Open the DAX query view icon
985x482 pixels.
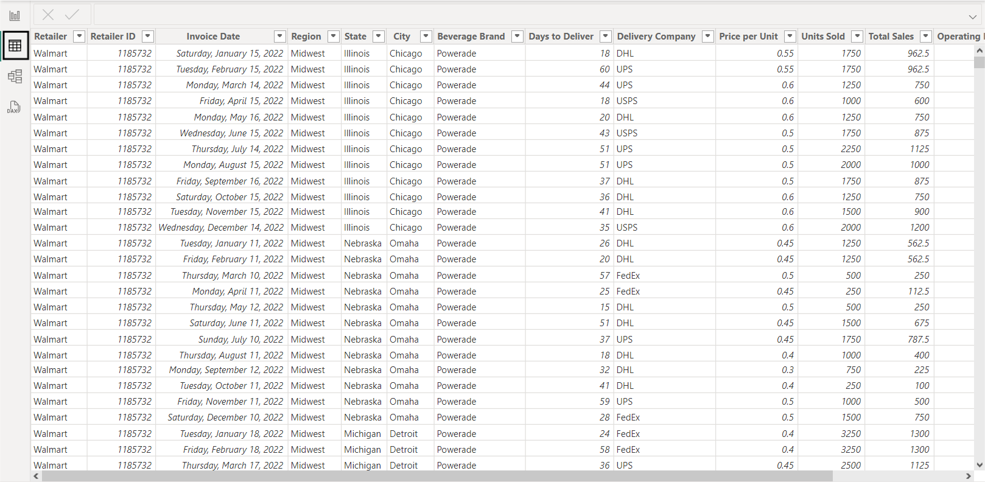(14, 107)
